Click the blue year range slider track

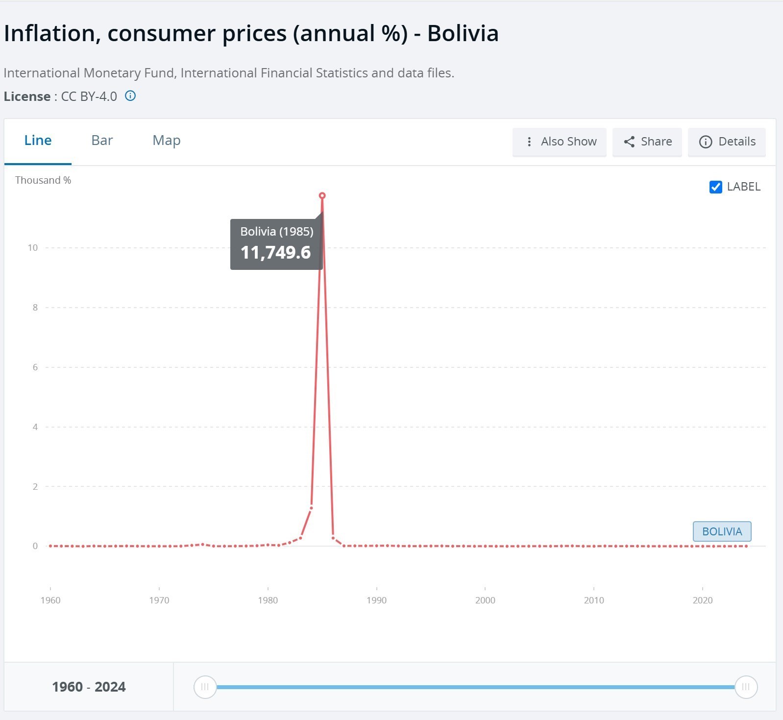[x=475, y=687]
